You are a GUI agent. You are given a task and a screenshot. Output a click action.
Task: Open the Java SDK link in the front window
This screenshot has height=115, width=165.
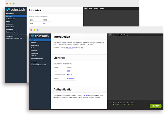[x=68, y=71]
